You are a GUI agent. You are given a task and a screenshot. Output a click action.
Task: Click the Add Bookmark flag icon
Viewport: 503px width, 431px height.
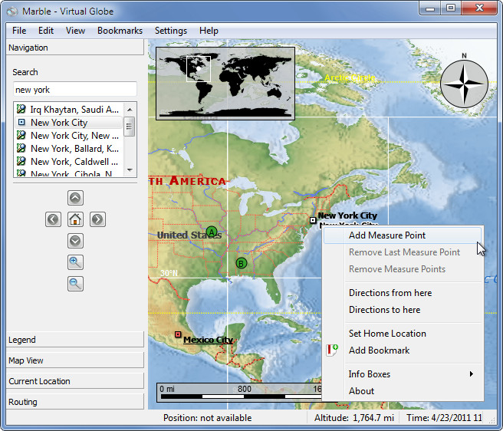coord(332,350)
